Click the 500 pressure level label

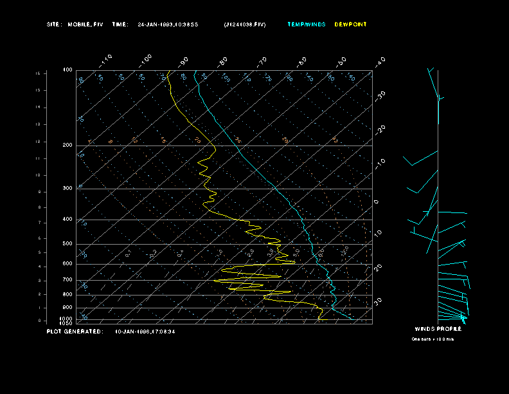point(67,244)
